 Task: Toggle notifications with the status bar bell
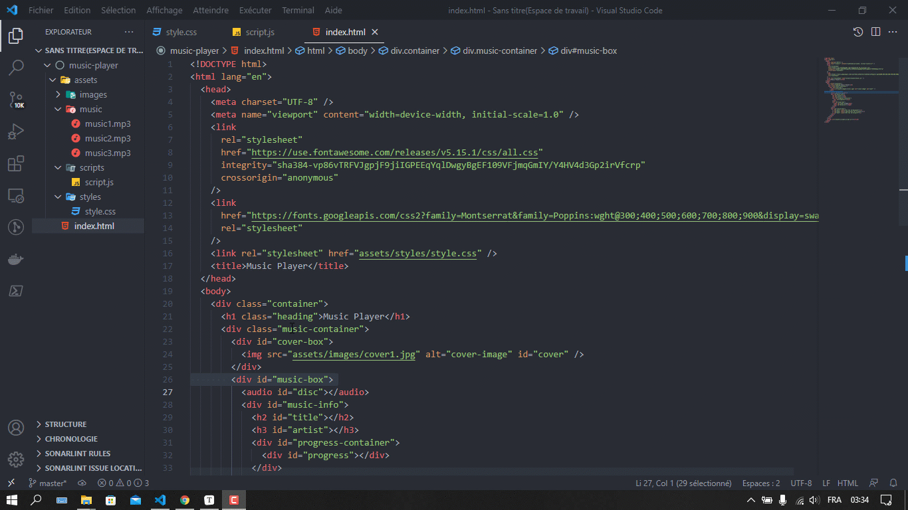(x=893, y=483)
